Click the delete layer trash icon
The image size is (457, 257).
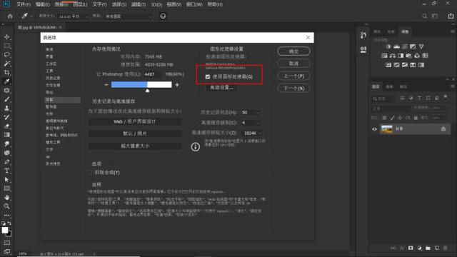tap(445, 248)
